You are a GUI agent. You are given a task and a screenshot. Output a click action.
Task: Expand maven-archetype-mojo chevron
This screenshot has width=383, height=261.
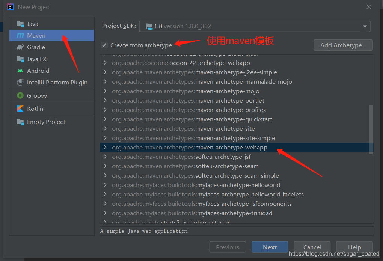tap(105, 91)
